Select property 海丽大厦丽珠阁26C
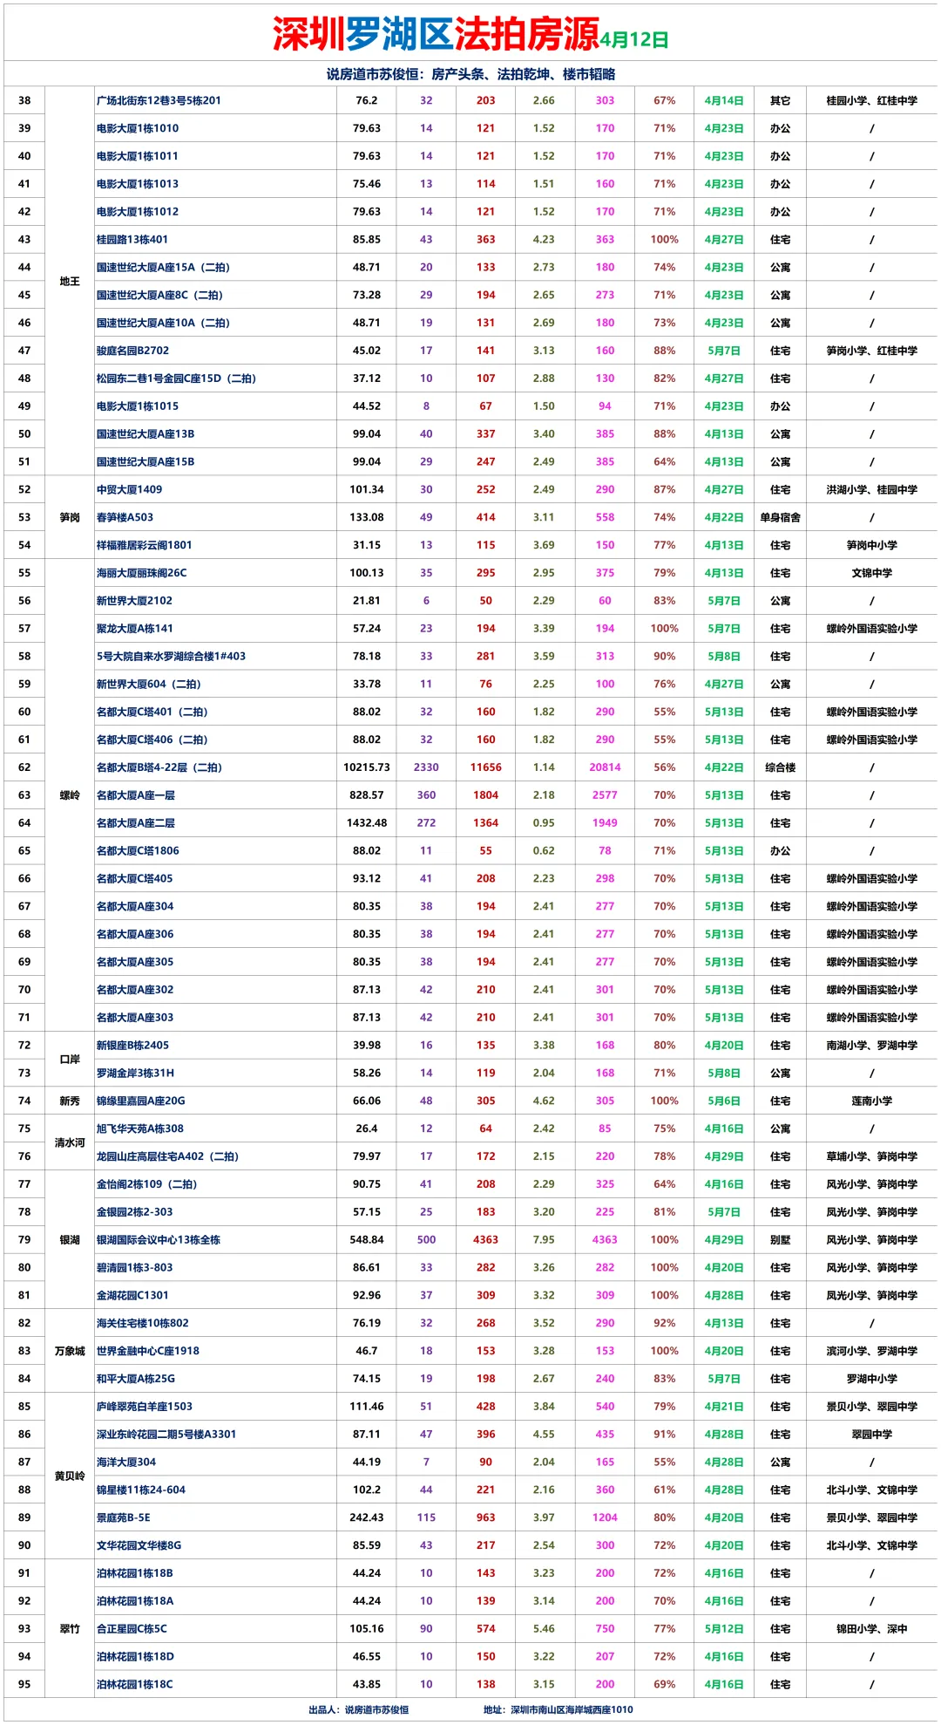This screenshot has height=1725, width=941. (x=141, y=573)
